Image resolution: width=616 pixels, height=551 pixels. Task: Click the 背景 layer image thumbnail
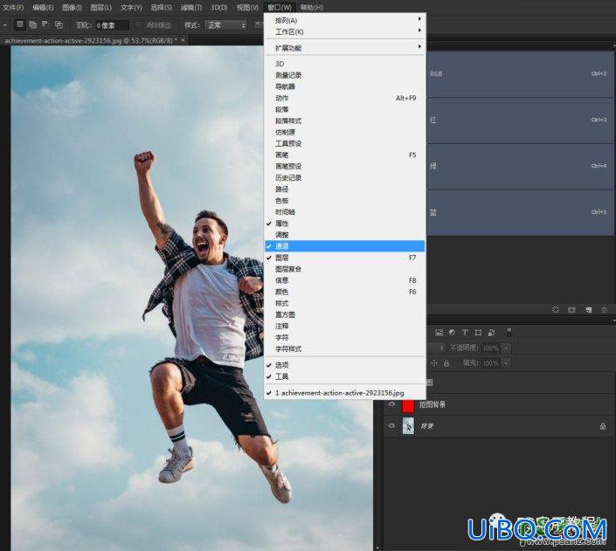[408, 426]
